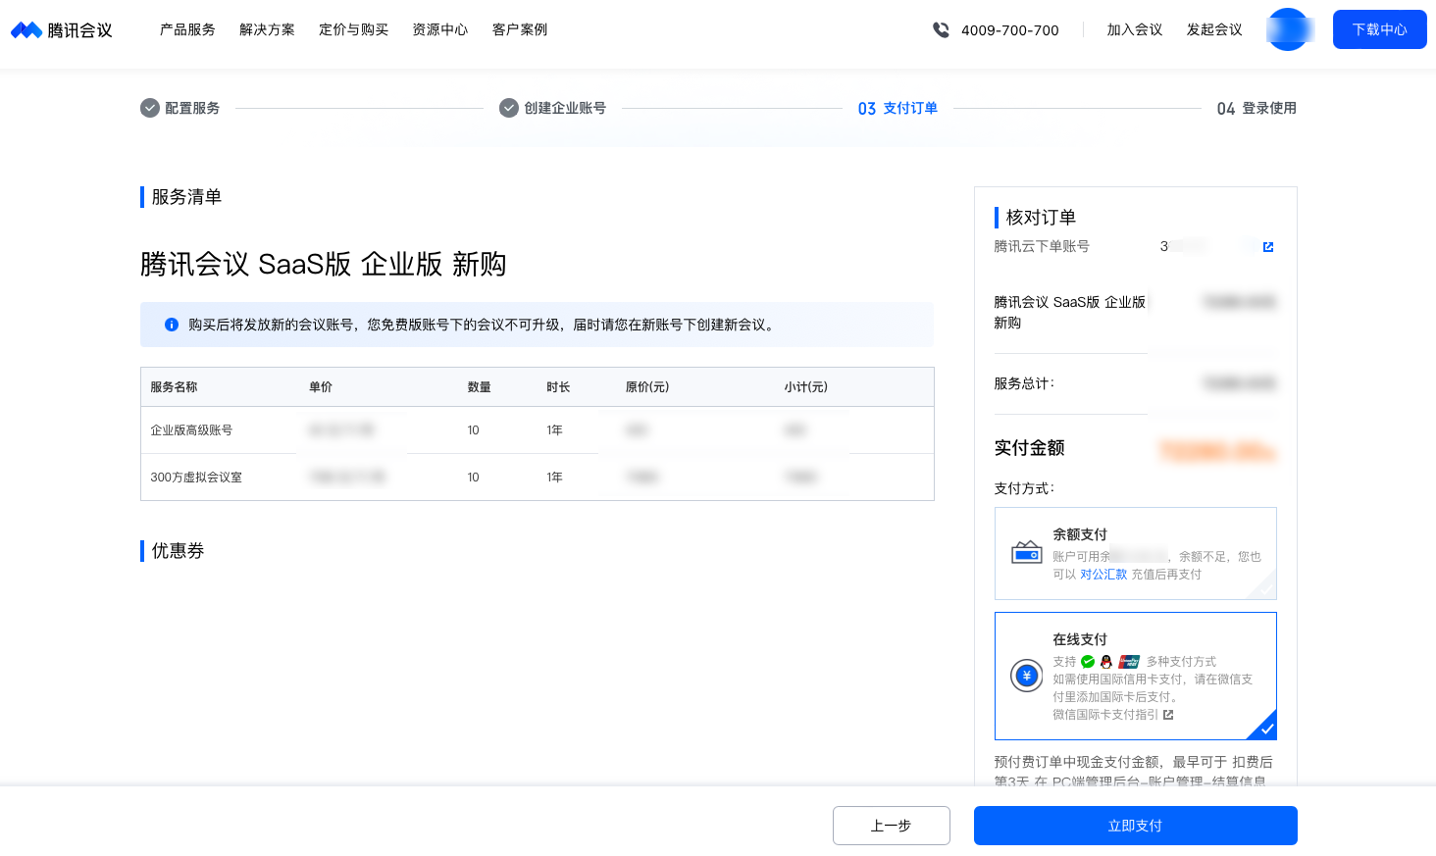The width and height of the screenshot is (1436, 856).
Task: Click the info icon in purchase notice
Action: tap(172, 325)
